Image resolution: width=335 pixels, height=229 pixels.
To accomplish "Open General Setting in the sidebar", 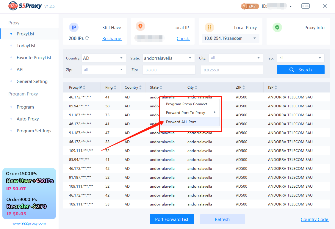I will point(32,81).
